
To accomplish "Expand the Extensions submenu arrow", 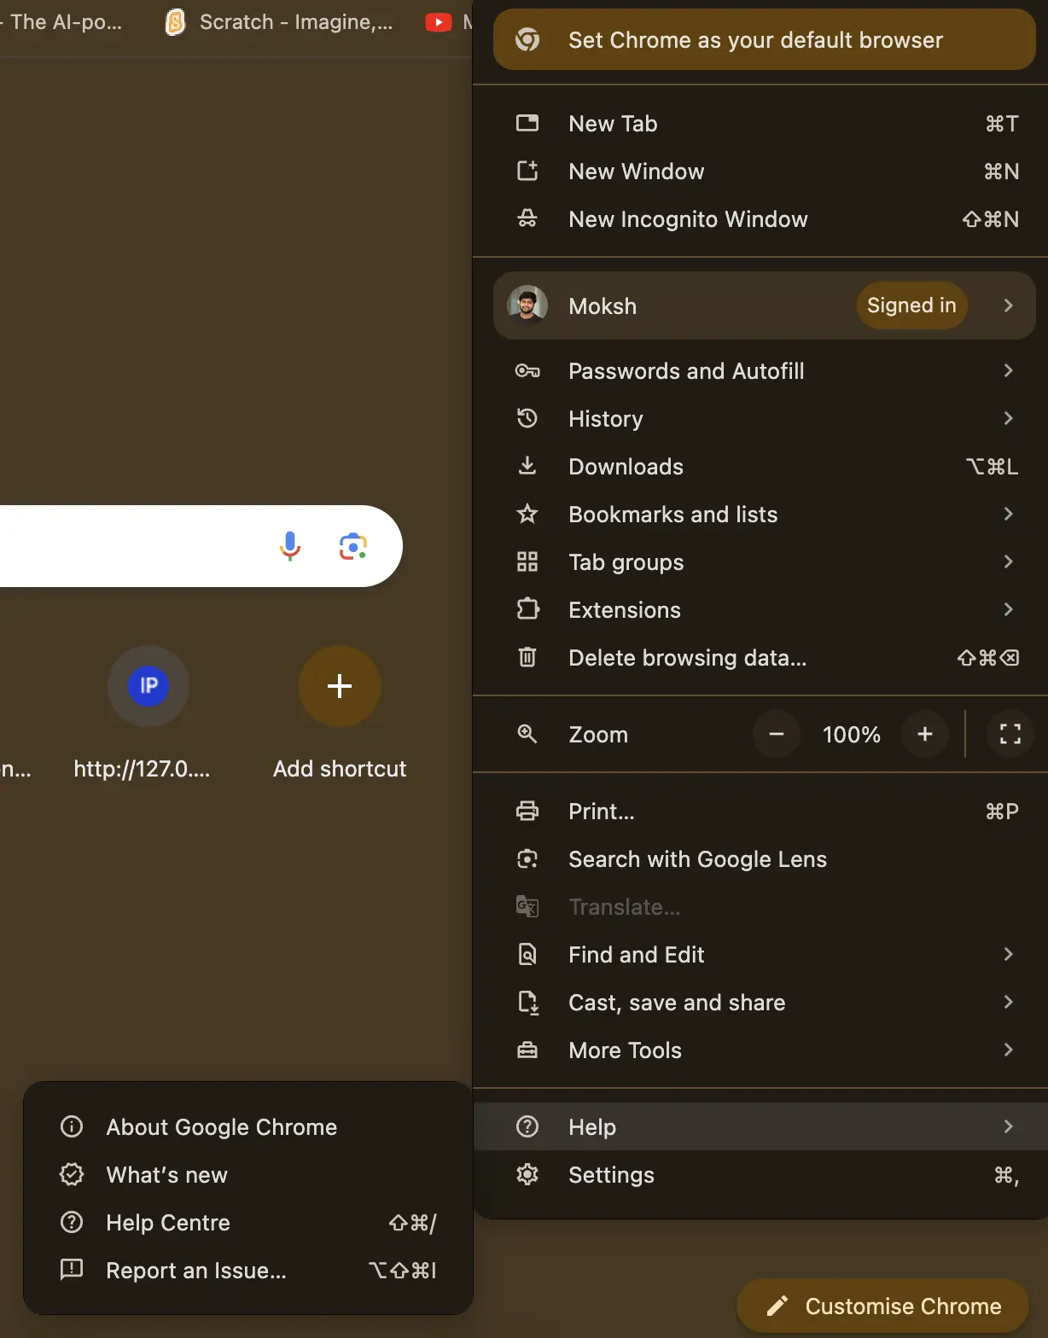I will (1008, 609).
